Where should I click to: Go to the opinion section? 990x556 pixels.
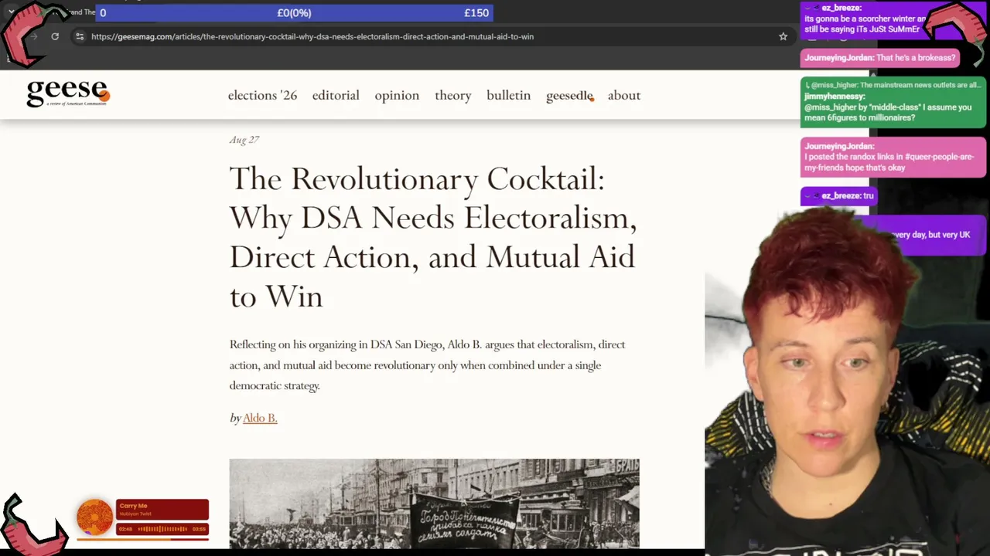pyautogui.click(x=397, y=95)
